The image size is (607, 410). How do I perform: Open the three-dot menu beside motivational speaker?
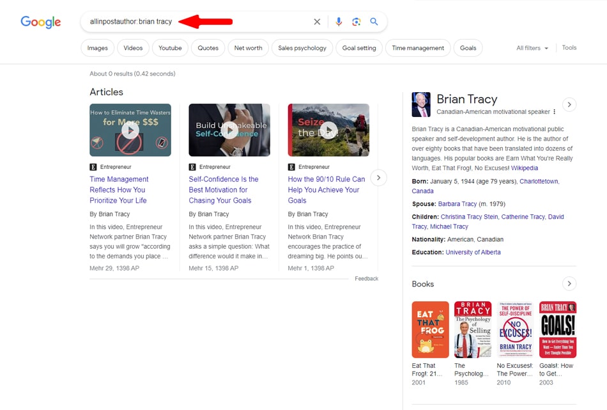tap(555, 111)
